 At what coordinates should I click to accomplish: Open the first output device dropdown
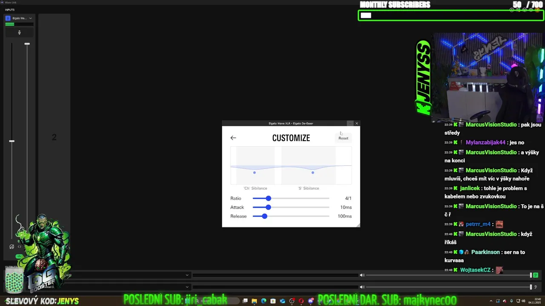(187, 275)
